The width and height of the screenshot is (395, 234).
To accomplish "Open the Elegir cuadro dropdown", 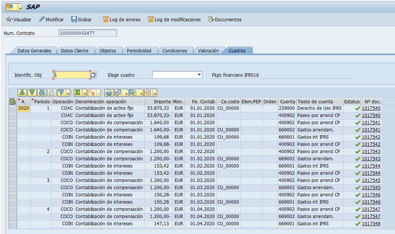I will (199, 74).
